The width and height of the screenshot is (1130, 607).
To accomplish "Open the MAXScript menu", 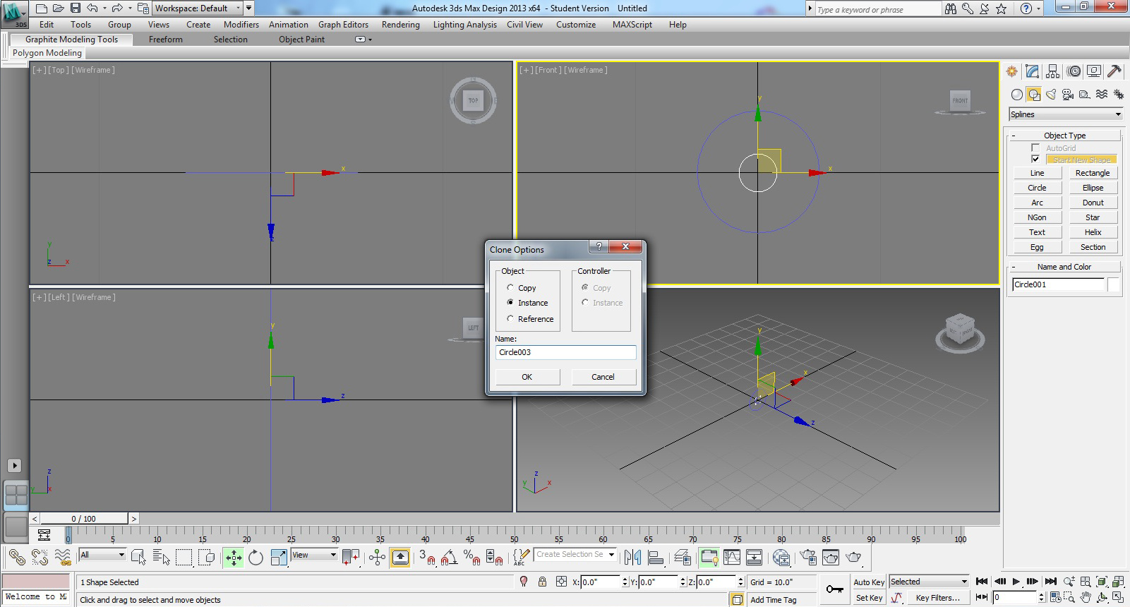I will (x=632, y=25).
